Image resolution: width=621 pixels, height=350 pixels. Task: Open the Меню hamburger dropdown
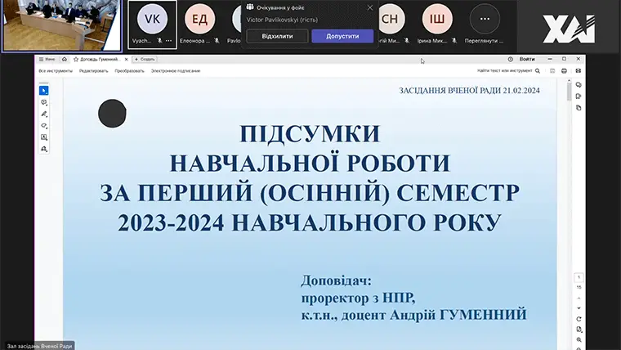click(x=45, y=59)
